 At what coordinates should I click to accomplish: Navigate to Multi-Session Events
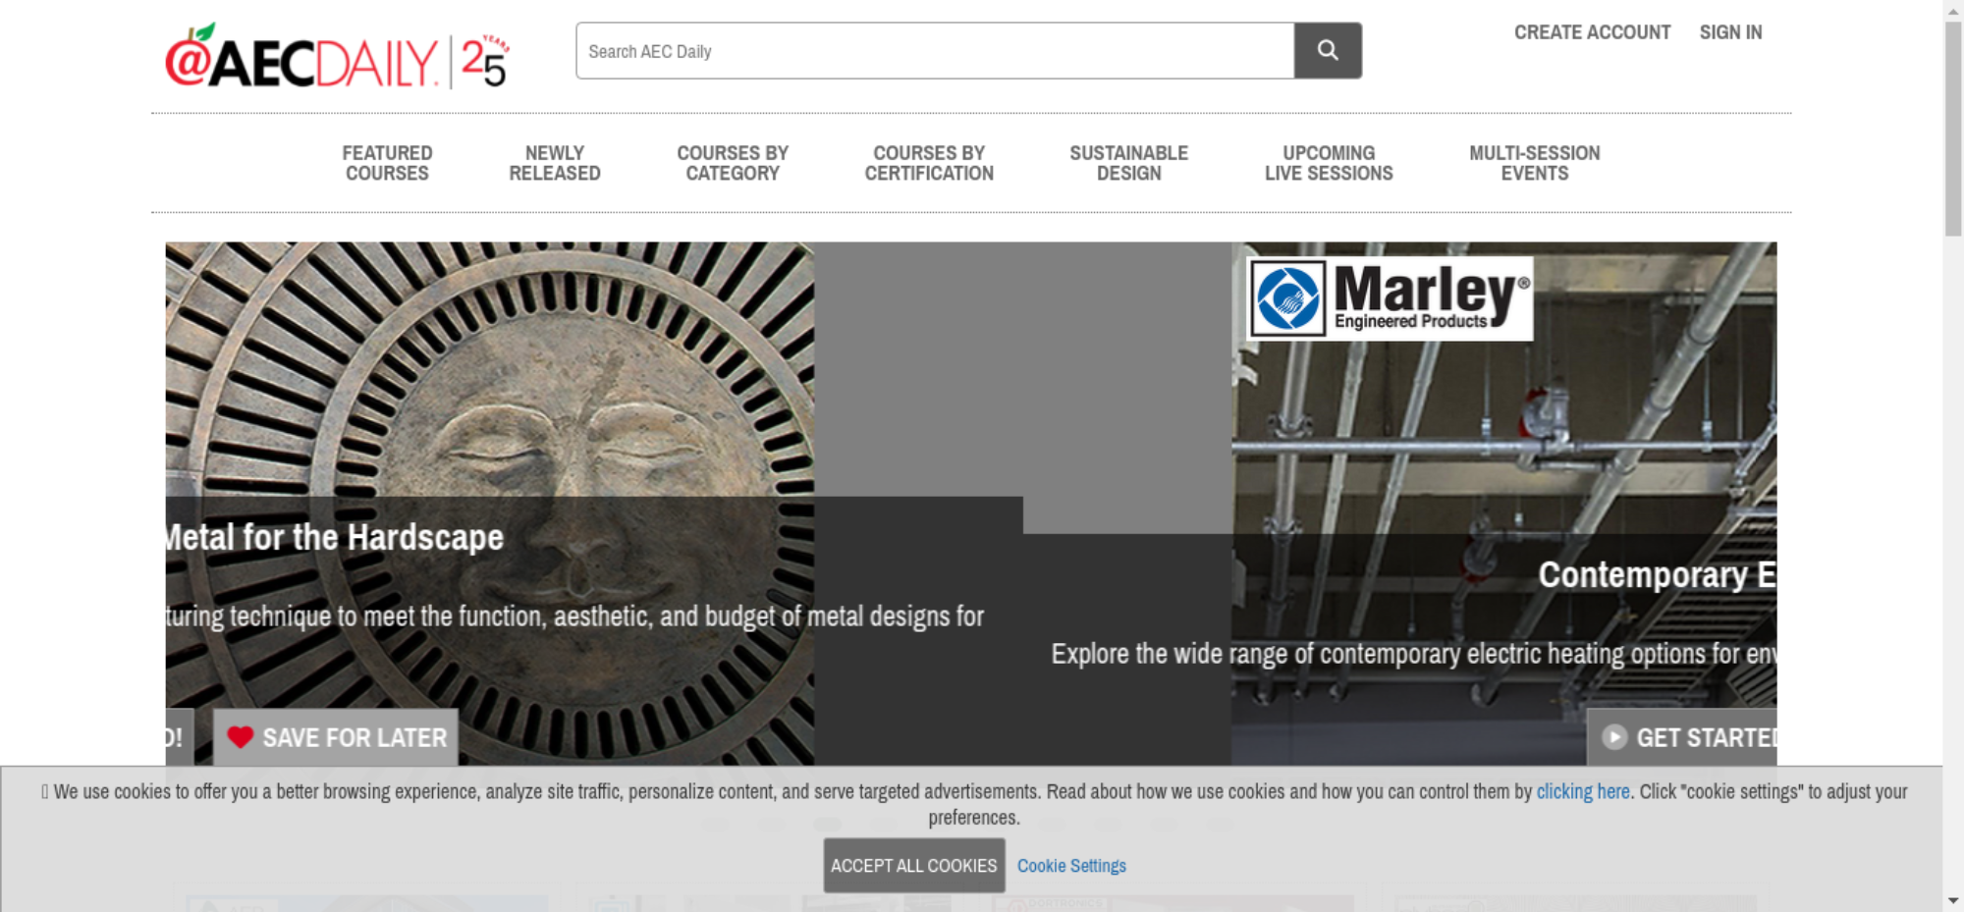(x=1534, y=163)
